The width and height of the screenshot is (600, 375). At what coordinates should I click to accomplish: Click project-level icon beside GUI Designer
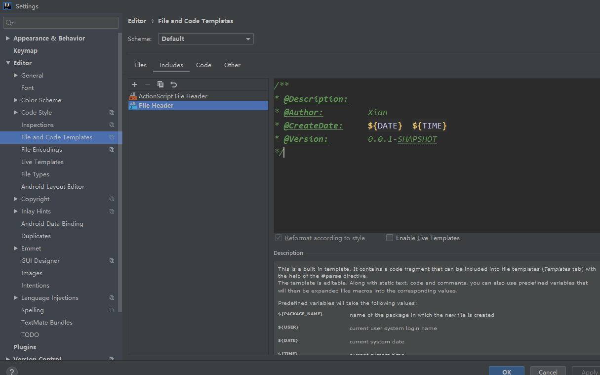pyautogui.click(x=112, y=261)
